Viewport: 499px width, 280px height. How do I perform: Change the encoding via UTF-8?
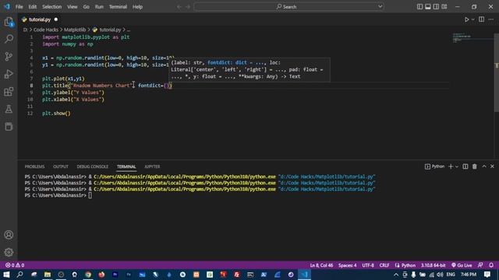[x=368, y=265]
